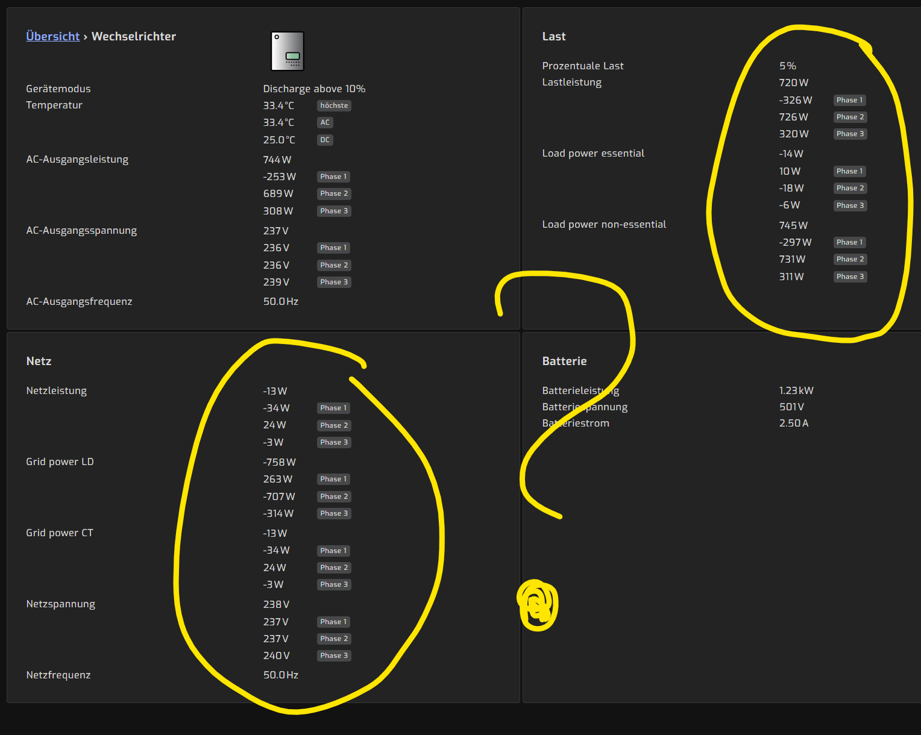Click the 1.23 kW battery power value
Image resolution: width=921 pixels, height=735 pixels.
[x=796, y=390]
